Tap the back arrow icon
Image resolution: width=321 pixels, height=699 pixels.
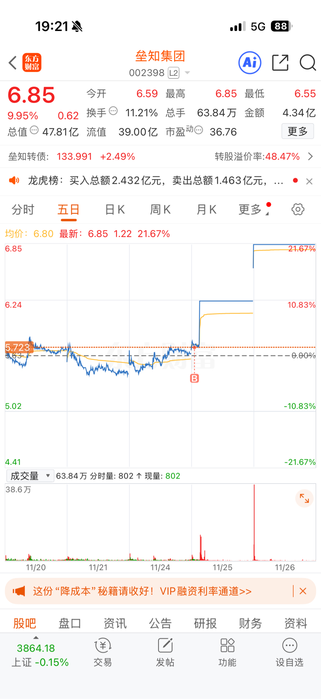(13, 63)
